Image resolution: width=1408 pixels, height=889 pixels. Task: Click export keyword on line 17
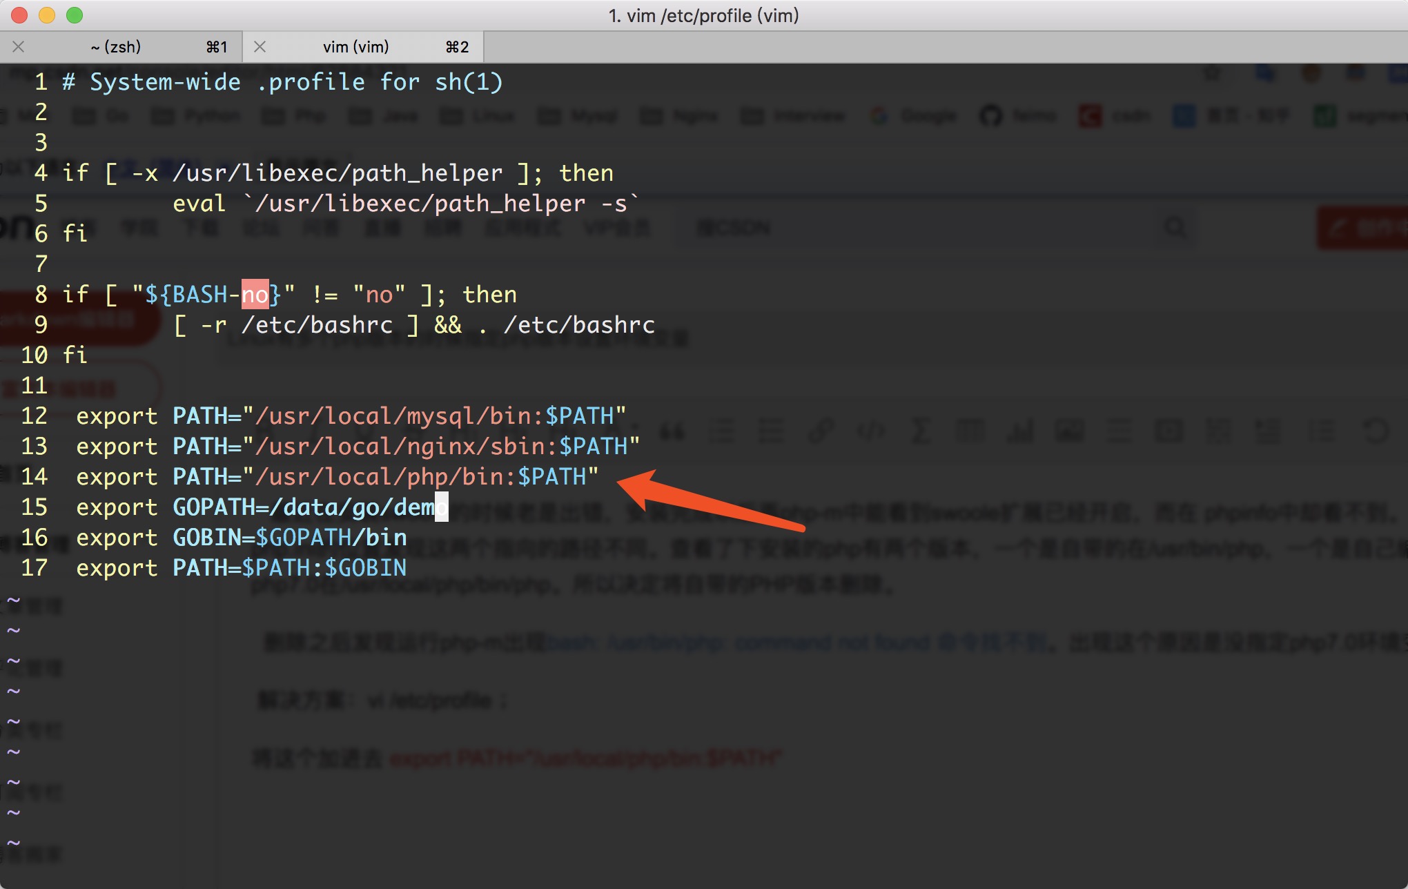tap(117, 568)
